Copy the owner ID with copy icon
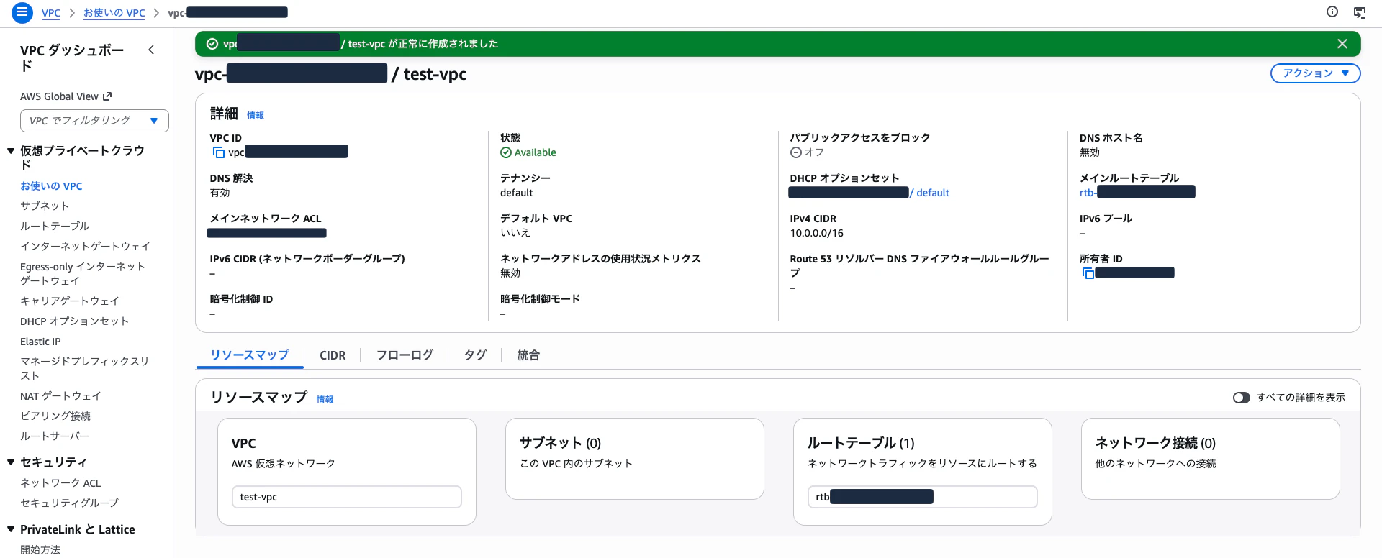The height and width of the screenshot is (558, 1382). pyautogui.click(x=1088, y=273)
